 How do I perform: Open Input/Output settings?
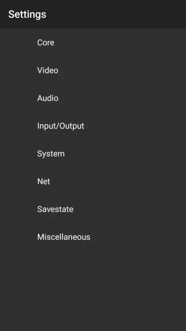[93, 126]
